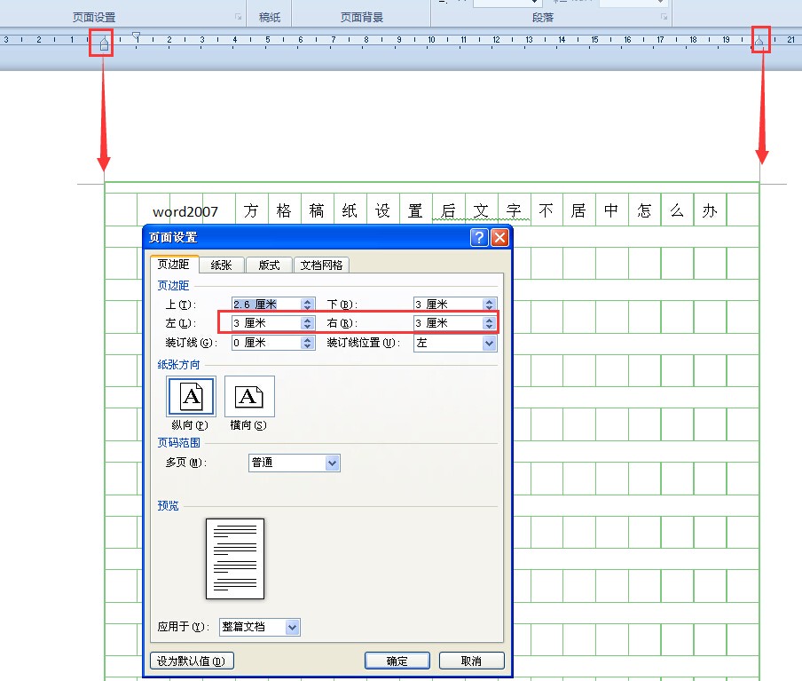Decrease the 左 left margin with down arrow
The height and width of the screenshot is (681, 802).
[x=307, y=327]
